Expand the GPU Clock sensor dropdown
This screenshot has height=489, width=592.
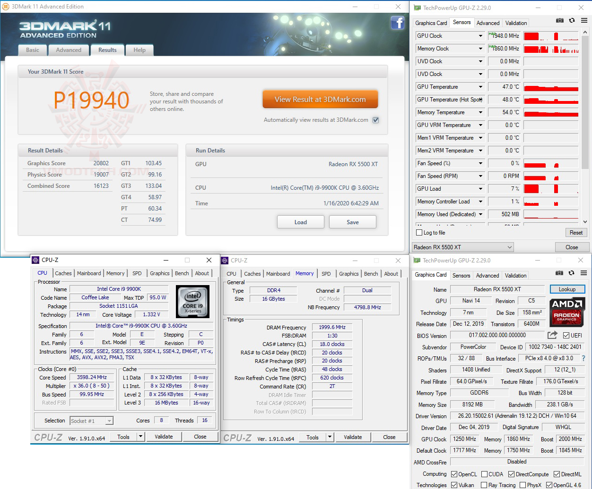click(x=480, y=36)
